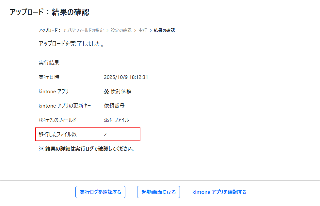This screenshot has height=206, width=320.
Task: Click the highlighted 移行したファイル数 row
Action: (88, 134)
